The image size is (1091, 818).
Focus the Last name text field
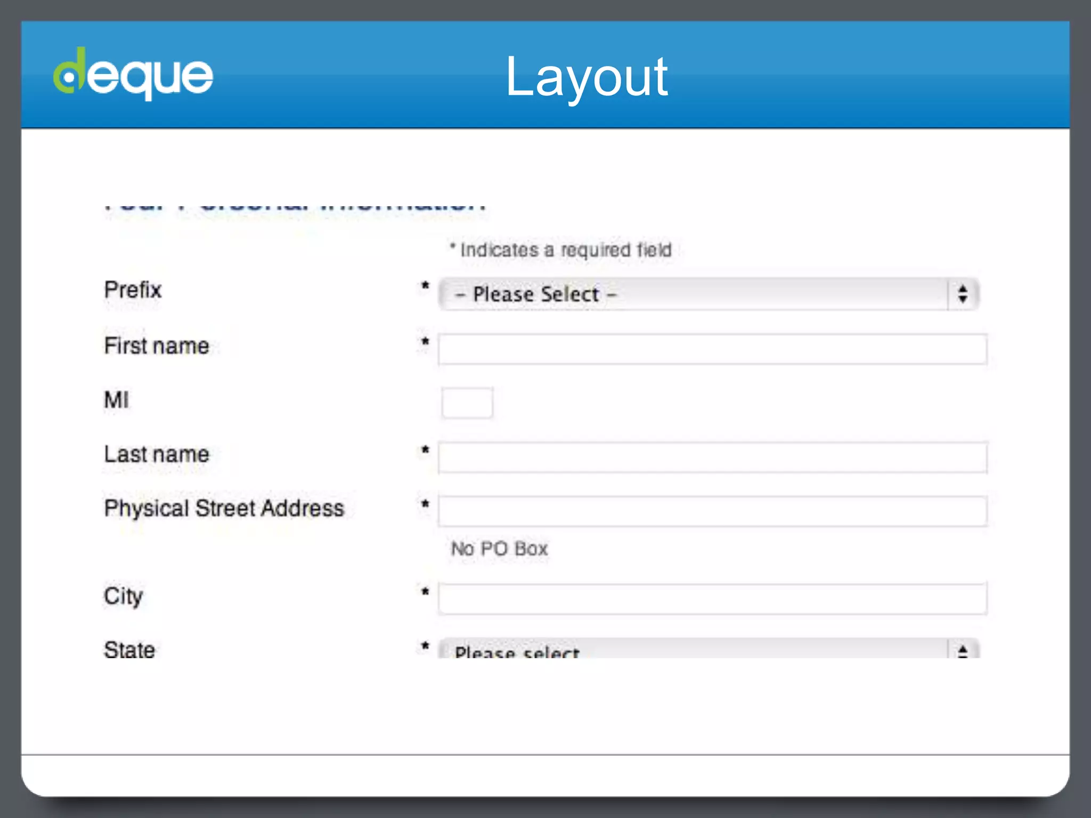click(x=712, y=457)
